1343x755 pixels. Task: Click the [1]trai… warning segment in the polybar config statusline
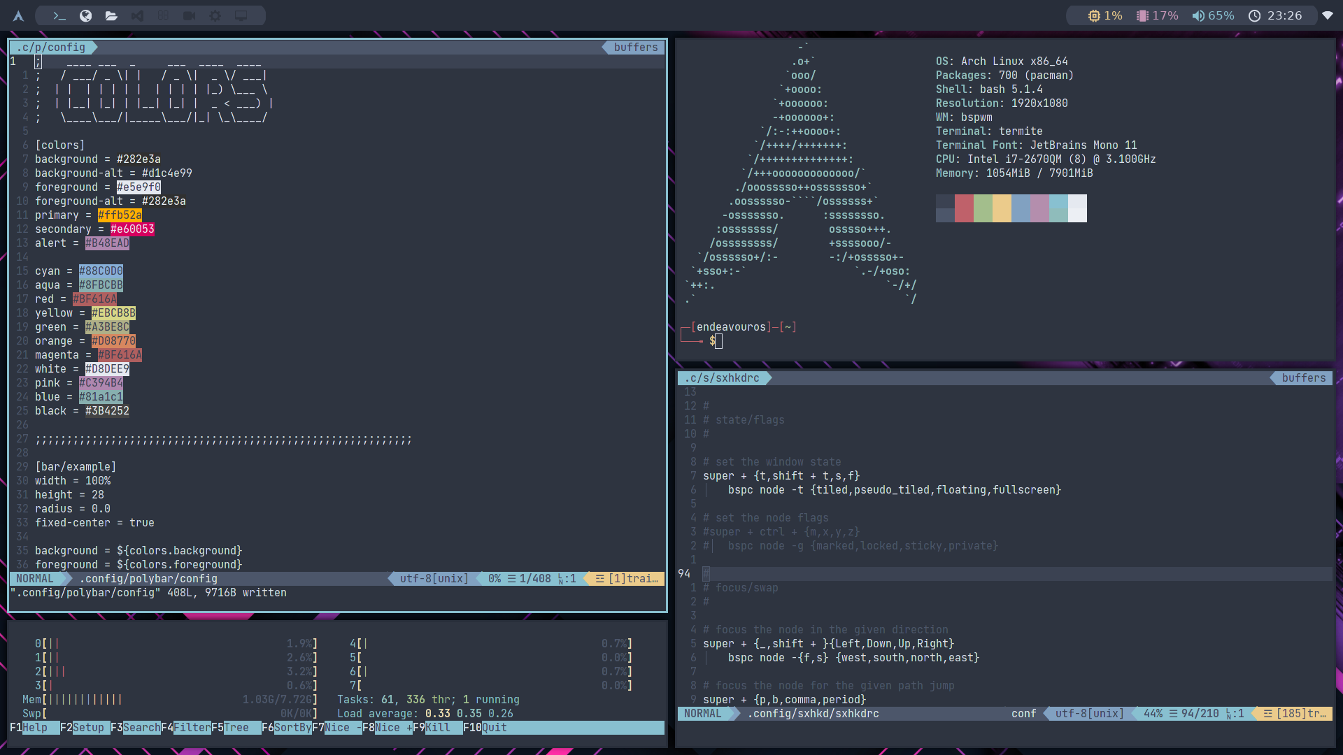(625, 578)
